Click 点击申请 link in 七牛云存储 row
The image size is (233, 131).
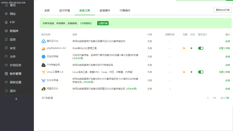click(x=88, y=82)
